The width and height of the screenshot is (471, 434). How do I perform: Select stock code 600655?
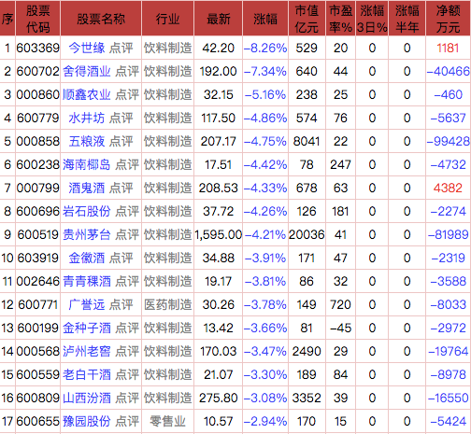(38, 421)
